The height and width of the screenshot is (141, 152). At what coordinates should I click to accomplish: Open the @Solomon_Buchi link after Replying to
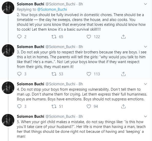pyautogui.click(x=52, y=9)
